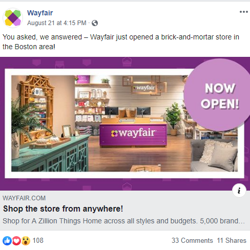250x250 pixels.
Task: Click the post text about the Boston store
Action: point(121,42)
